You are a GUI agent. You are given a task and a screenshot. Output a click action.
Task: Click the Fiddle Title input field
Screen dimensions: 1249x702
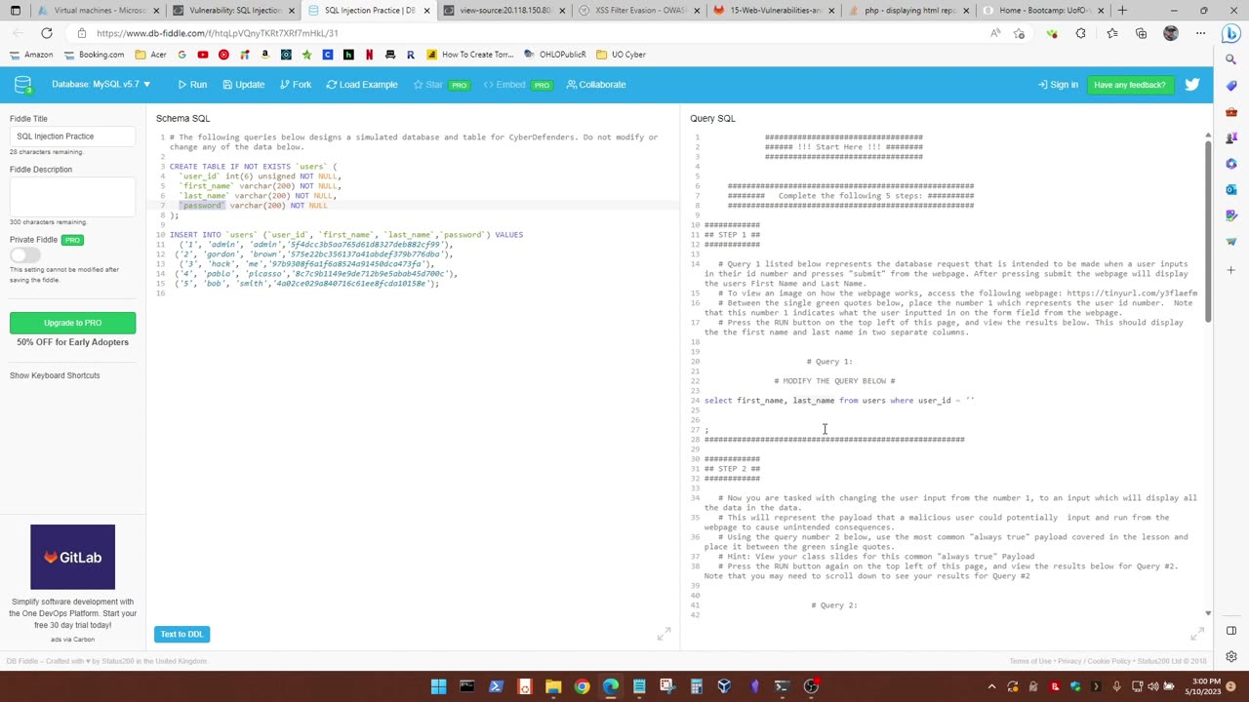tap(72, 136)
